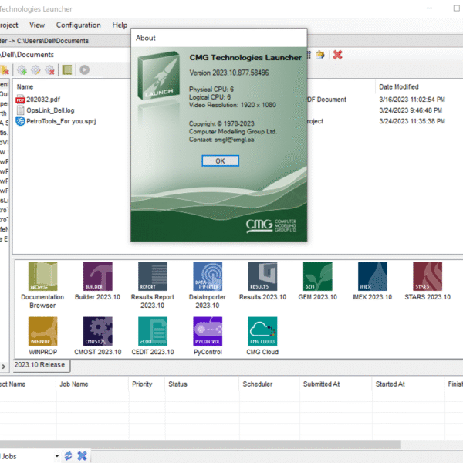Sort files by Name column header
Viewport: 463px width, 463px height.
pyautogui.click(x=25, y=86)
